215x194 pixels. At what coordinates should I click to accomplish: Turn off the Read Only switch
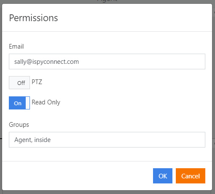click(x=19, y=103)
